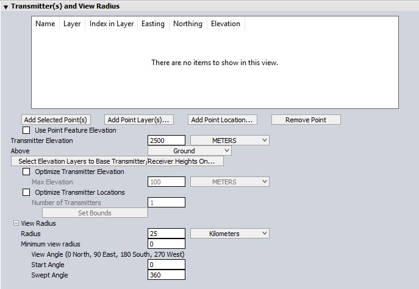Click Add Point Layer(s) button
The width and height of the screenshot is (419, 289).
pyautogui.click(x=138, y=120)
